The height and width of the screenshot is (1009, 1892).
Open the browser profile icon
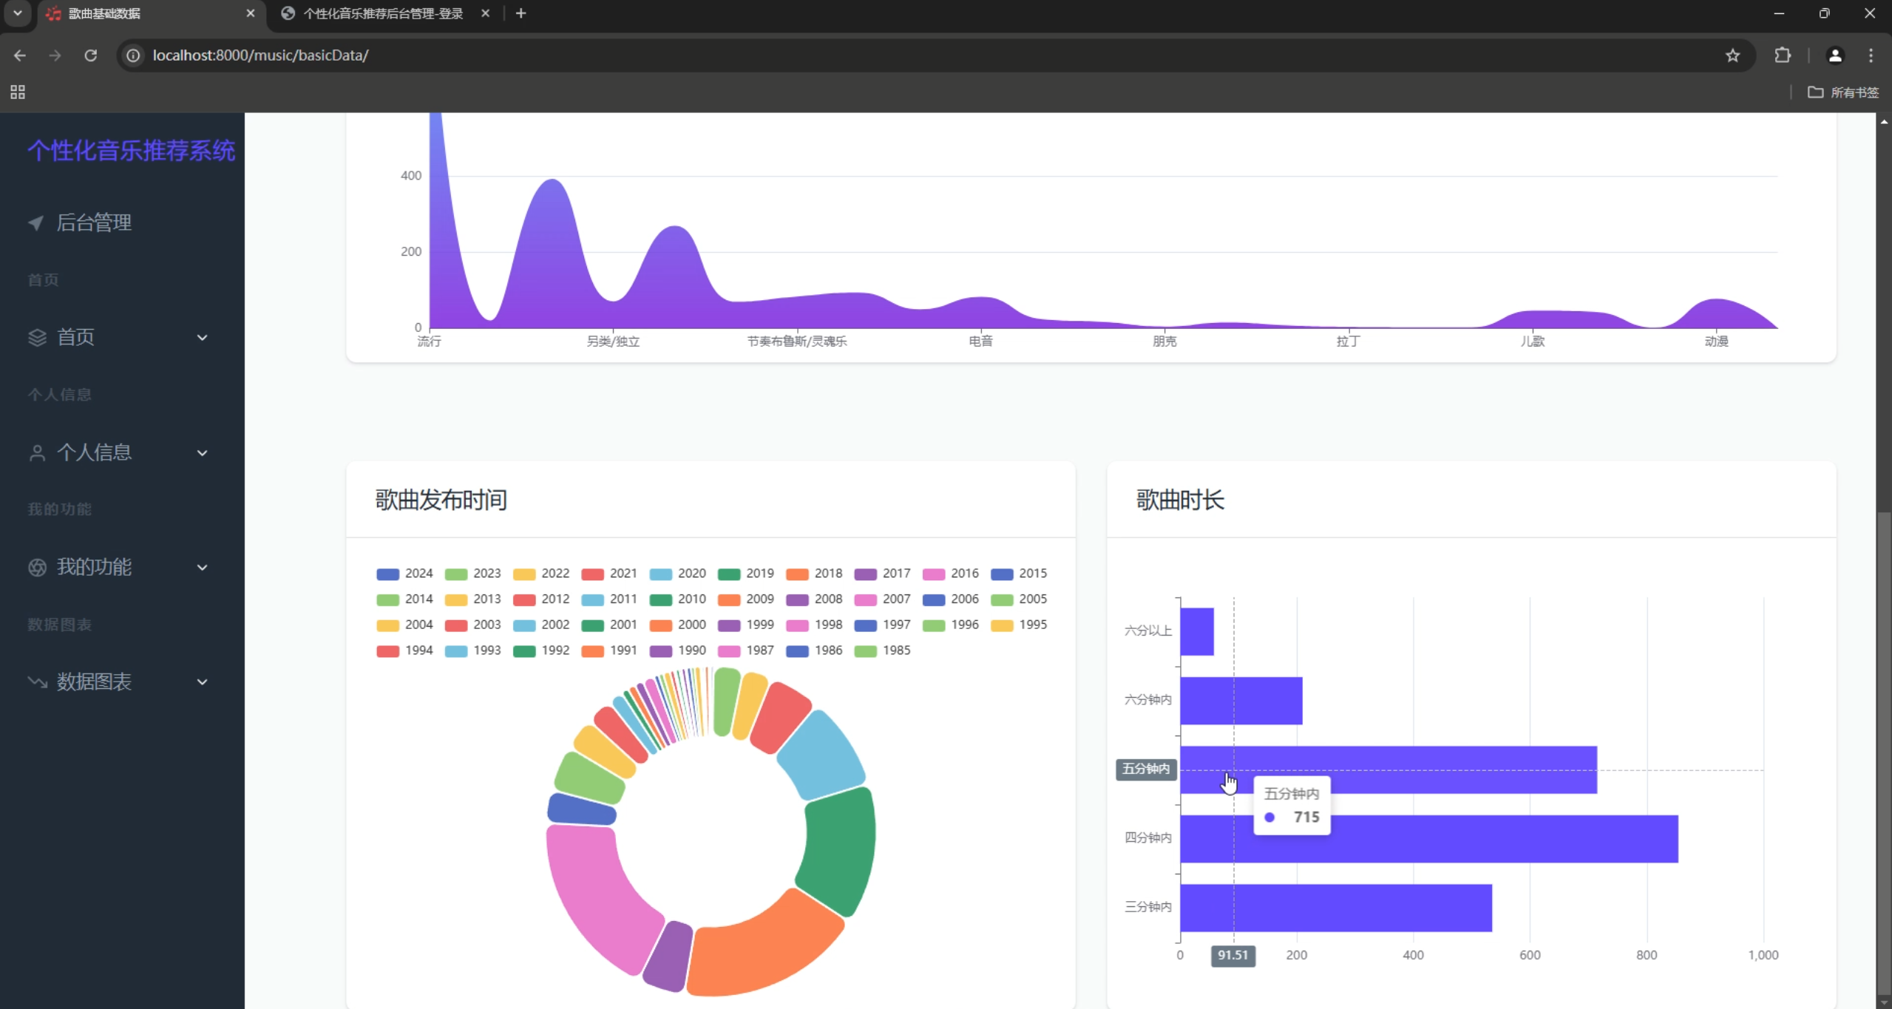pyautogui.click(x=1835, y=55)
